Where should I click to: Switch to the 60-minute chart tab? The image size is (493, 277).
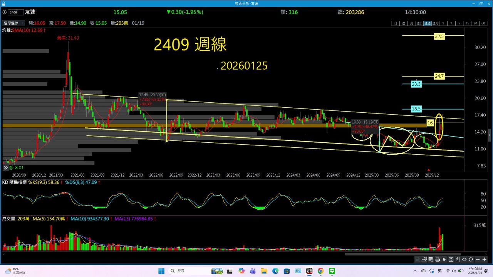483,23
